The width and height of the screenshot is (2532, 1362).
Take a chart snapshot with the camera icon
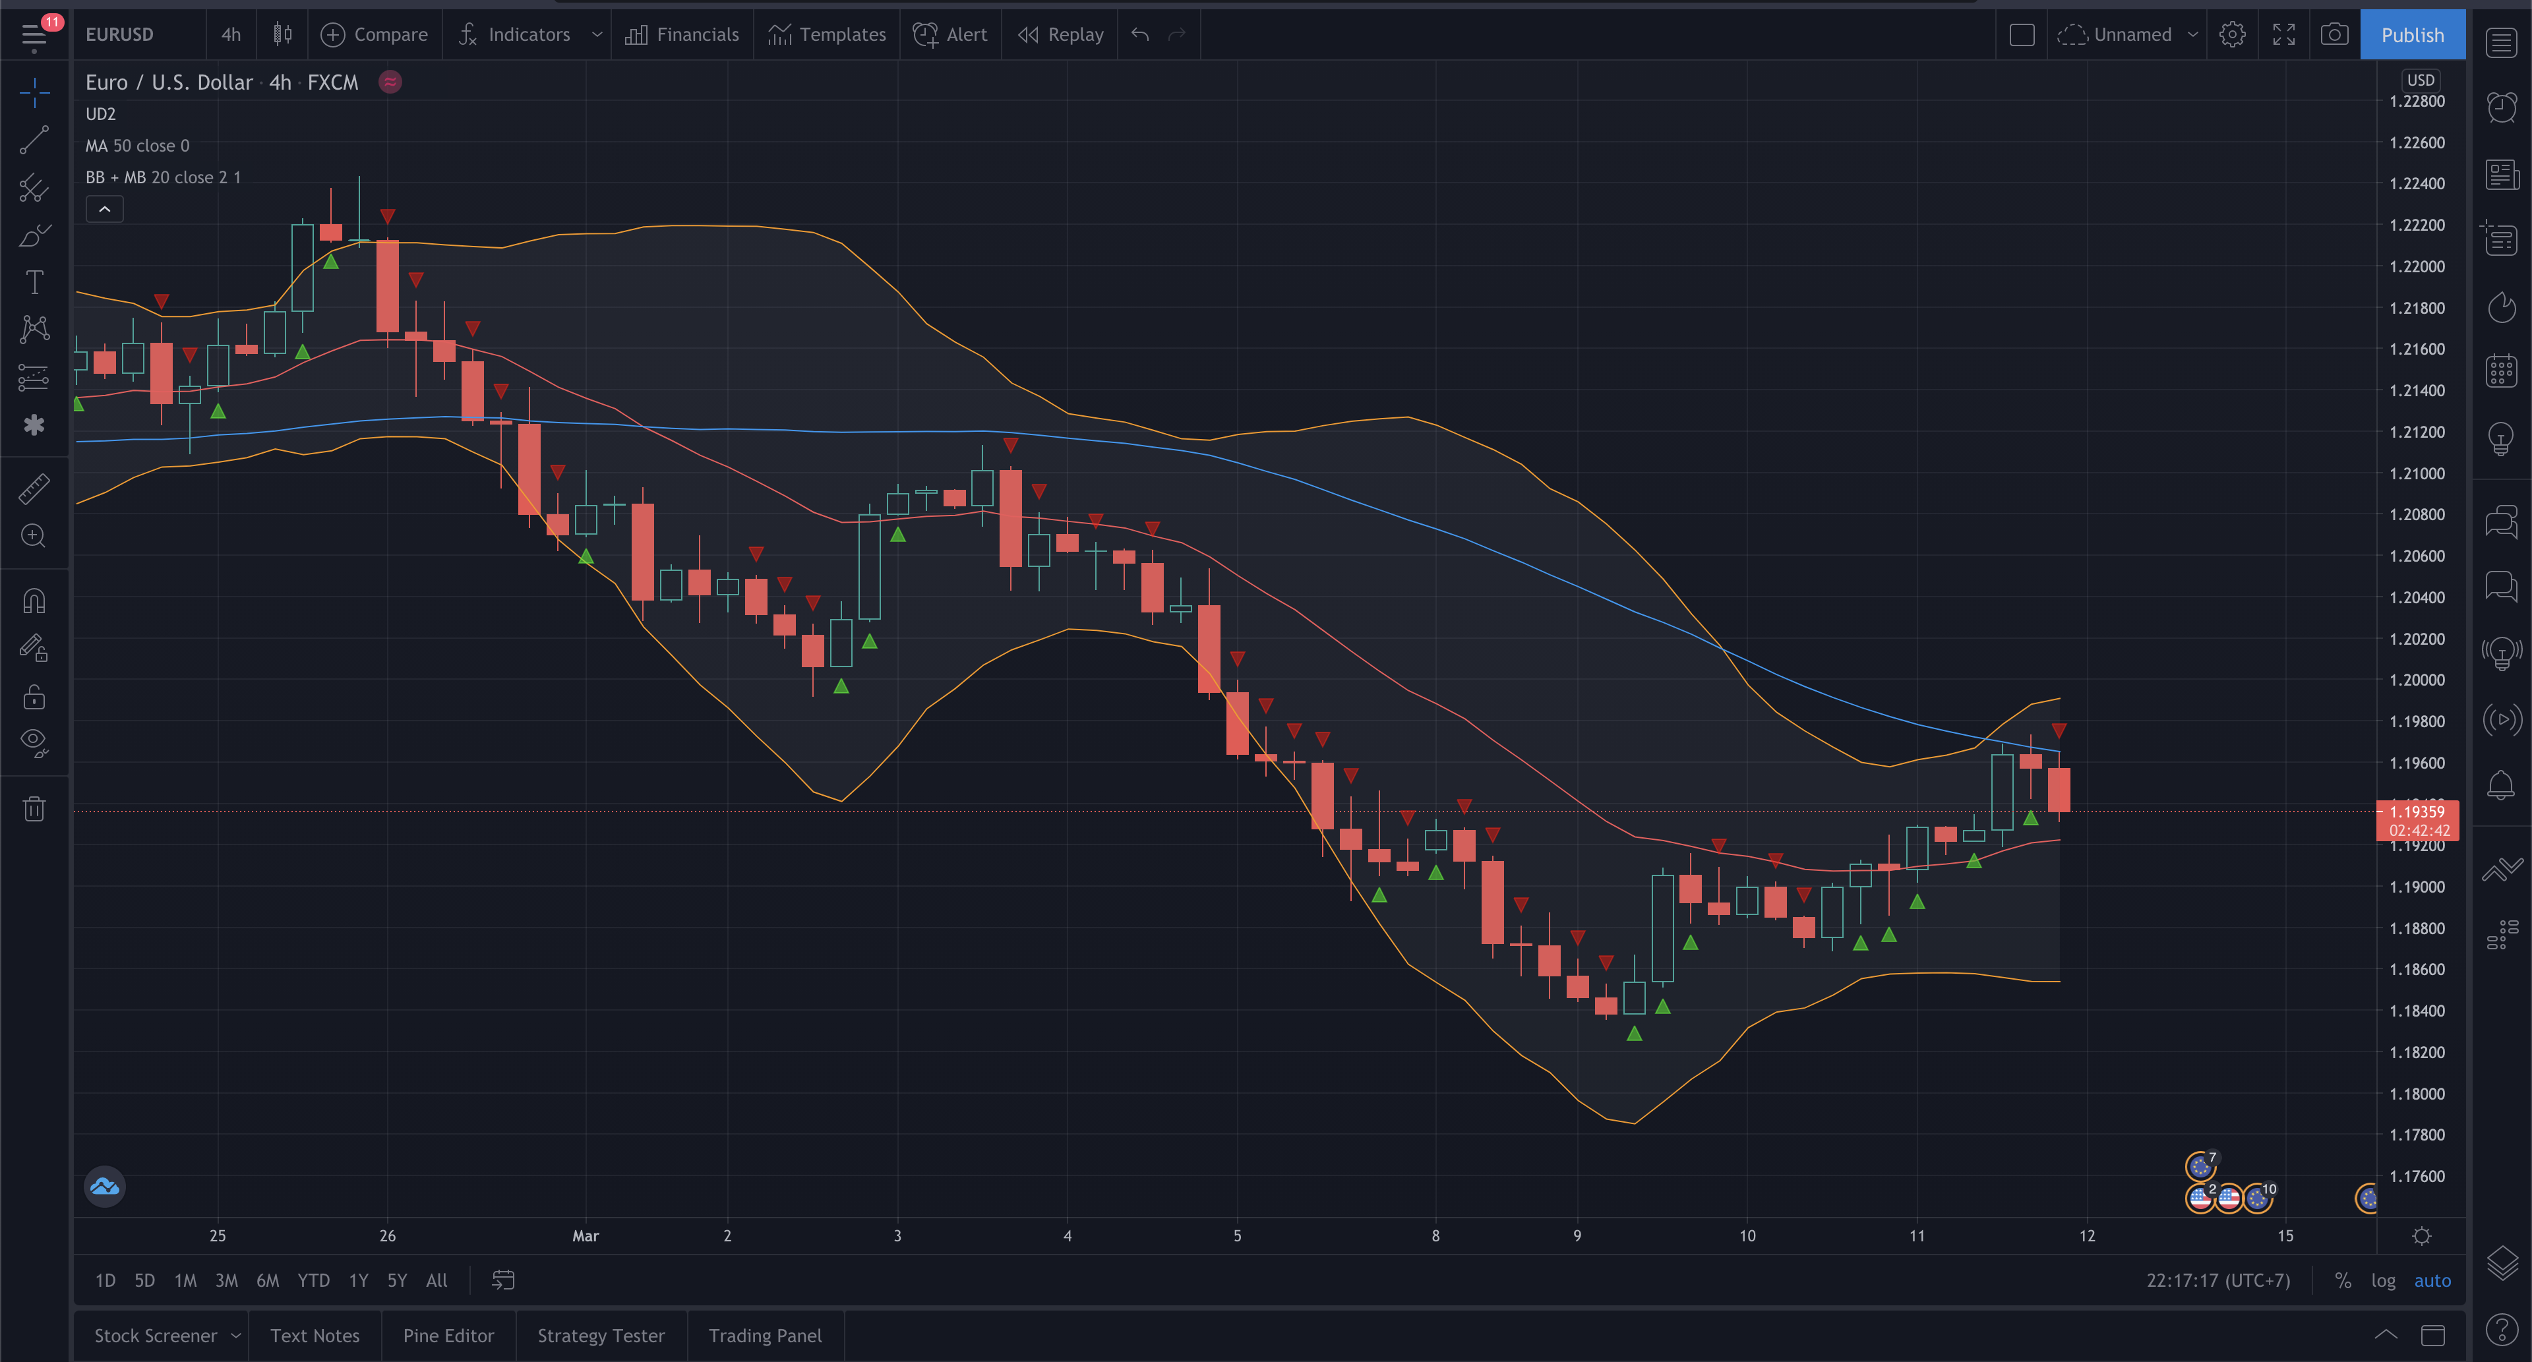click(2336, 34)
